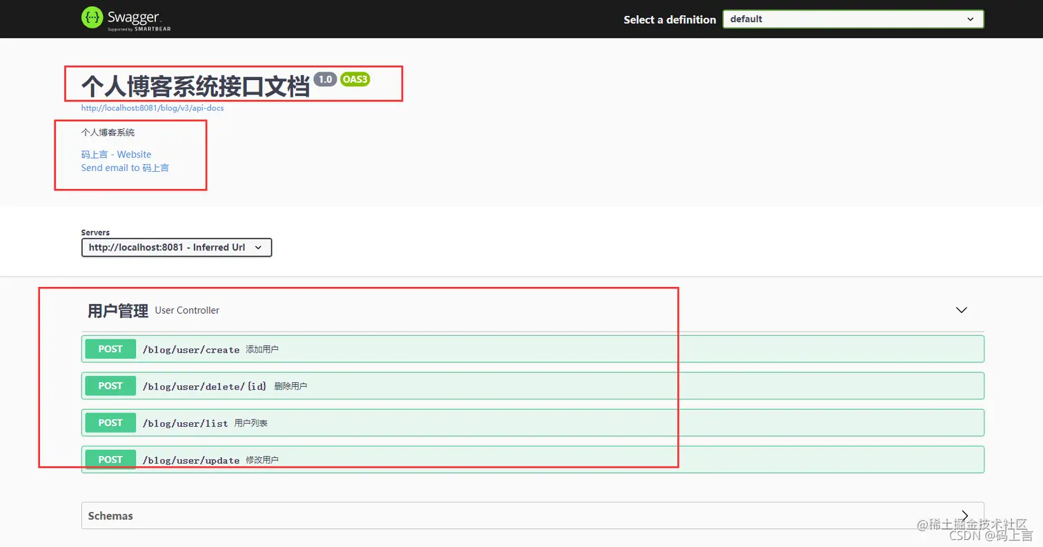Expand POST /blog/user/delete/{id} endpoint
Viewport: 1043px width, 547px height.
click(x=533, y=386)
